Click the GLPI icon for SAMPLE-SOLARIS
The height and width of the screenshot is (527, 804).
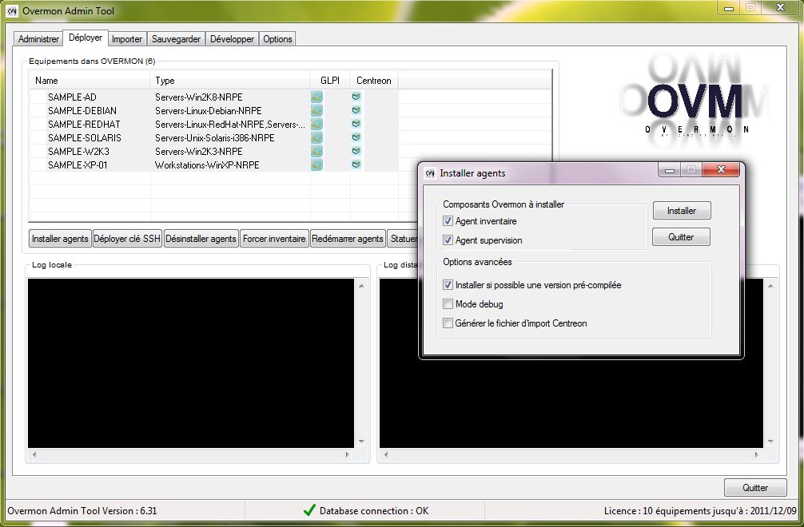(316, 137)
